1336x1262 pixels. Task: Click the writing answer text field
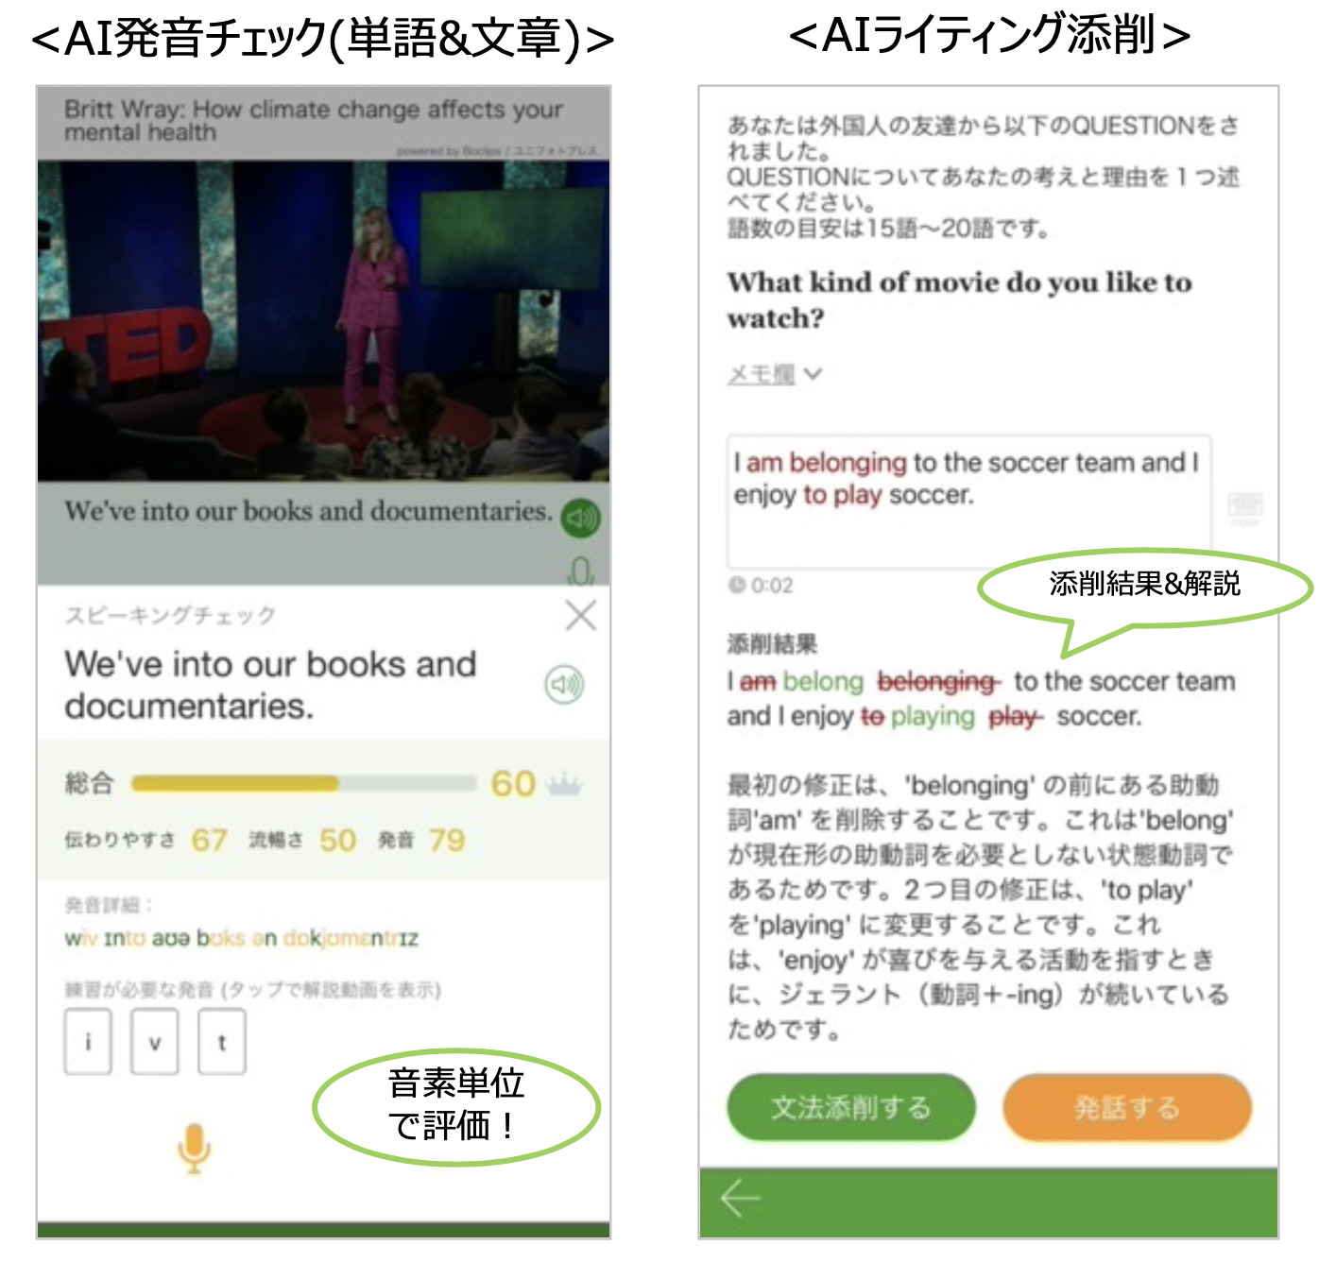tap(969, 501)
